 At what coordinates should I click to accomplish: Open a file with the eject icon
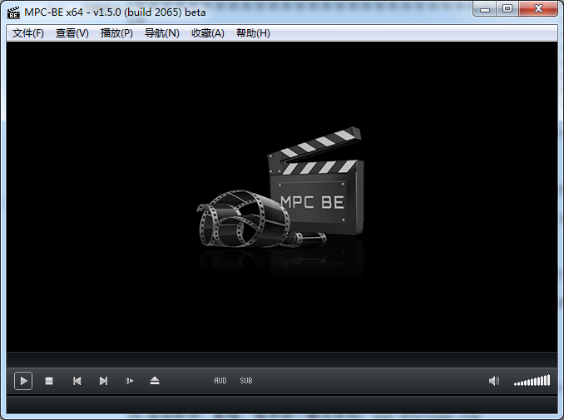pos(155,381)
